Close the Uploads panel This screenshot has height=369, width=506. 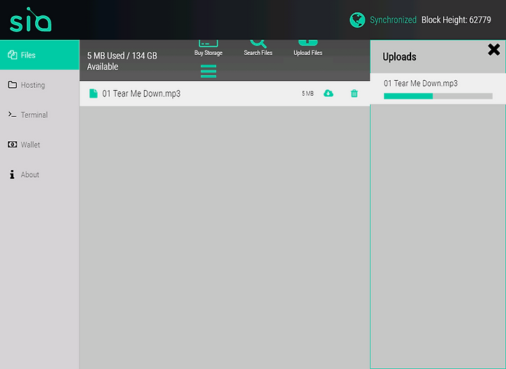coord(494,50)
